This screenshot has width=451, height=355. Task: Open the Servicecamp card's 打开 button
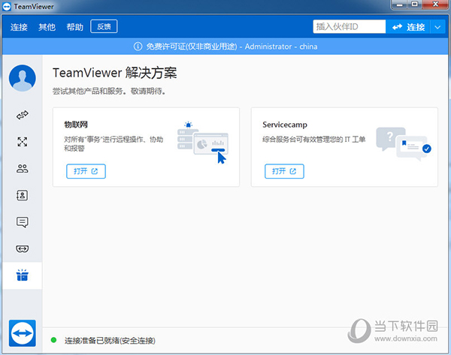(284, 171)
